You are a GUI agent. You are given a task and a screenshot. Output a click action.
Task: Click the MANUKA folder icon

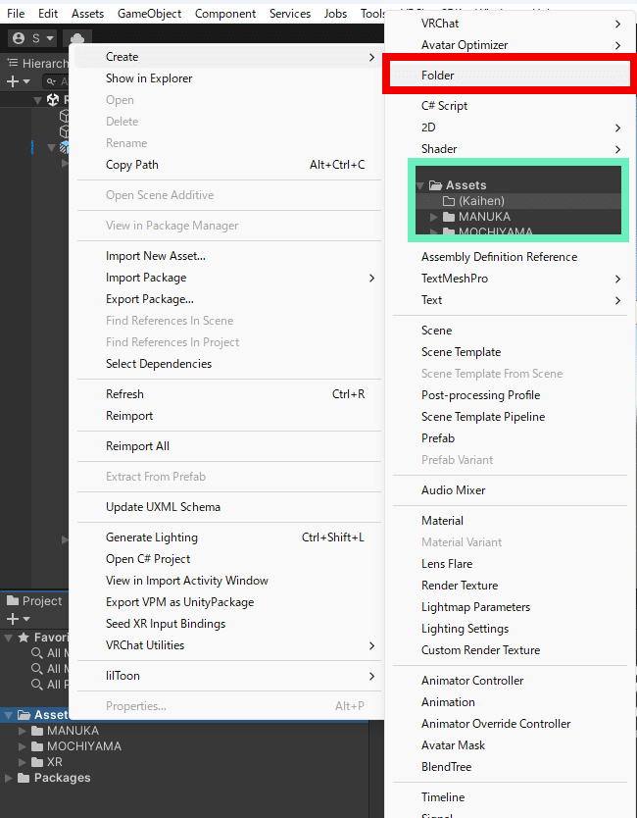38,731
